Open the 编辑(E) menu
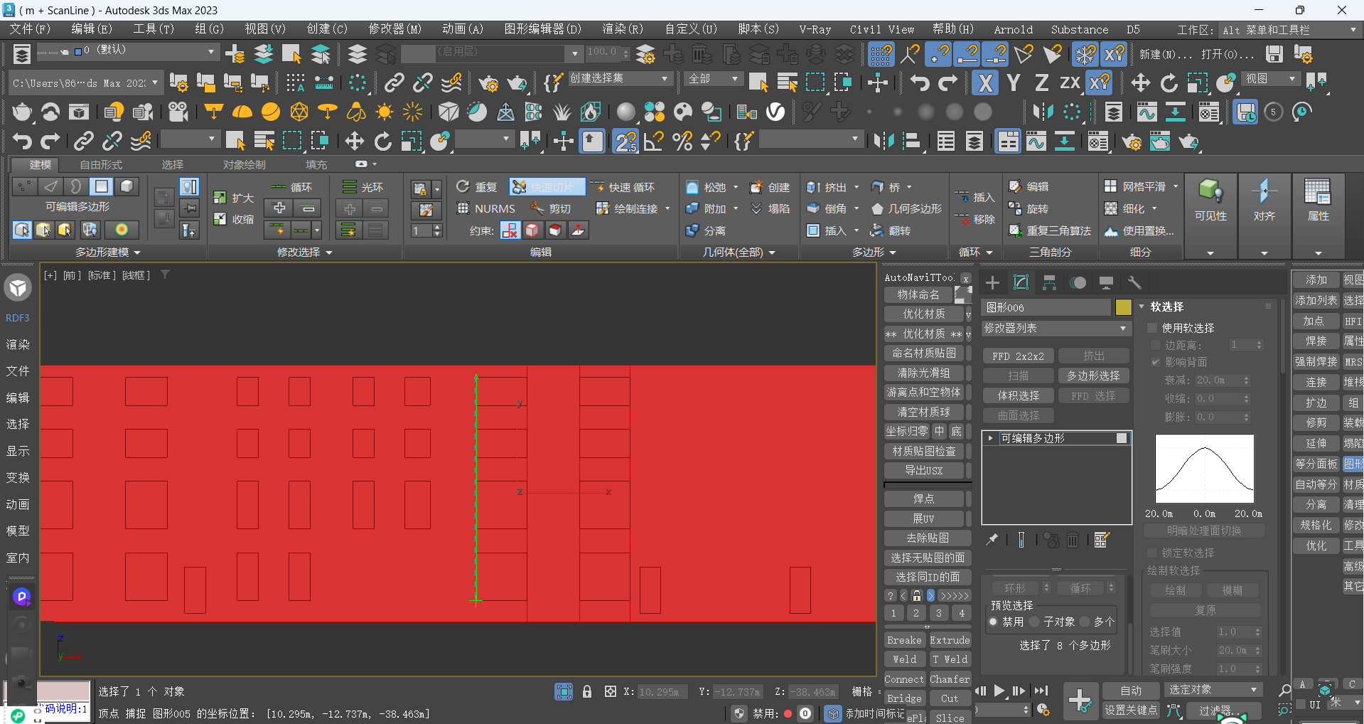This screenshot has width=1364, height=724. [92, 29]
